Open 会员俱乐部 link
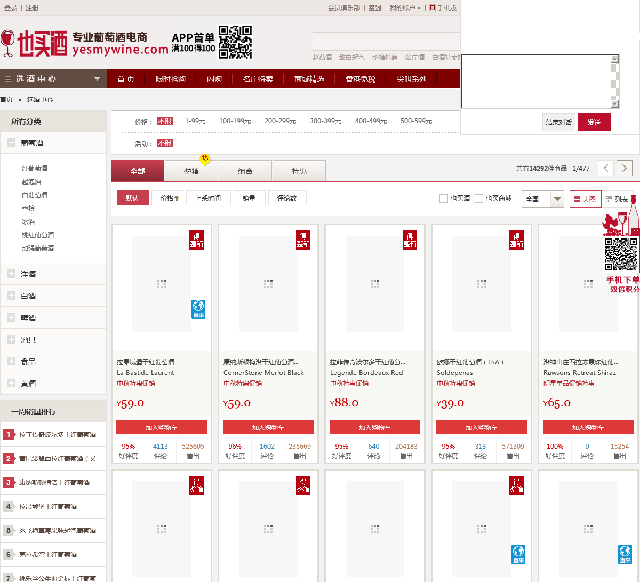Viewport: 640px width, 582px height. pyautogui.click(x=344, y=8)
